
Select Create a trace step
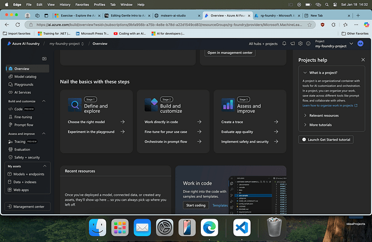click(x=250, y=122)
